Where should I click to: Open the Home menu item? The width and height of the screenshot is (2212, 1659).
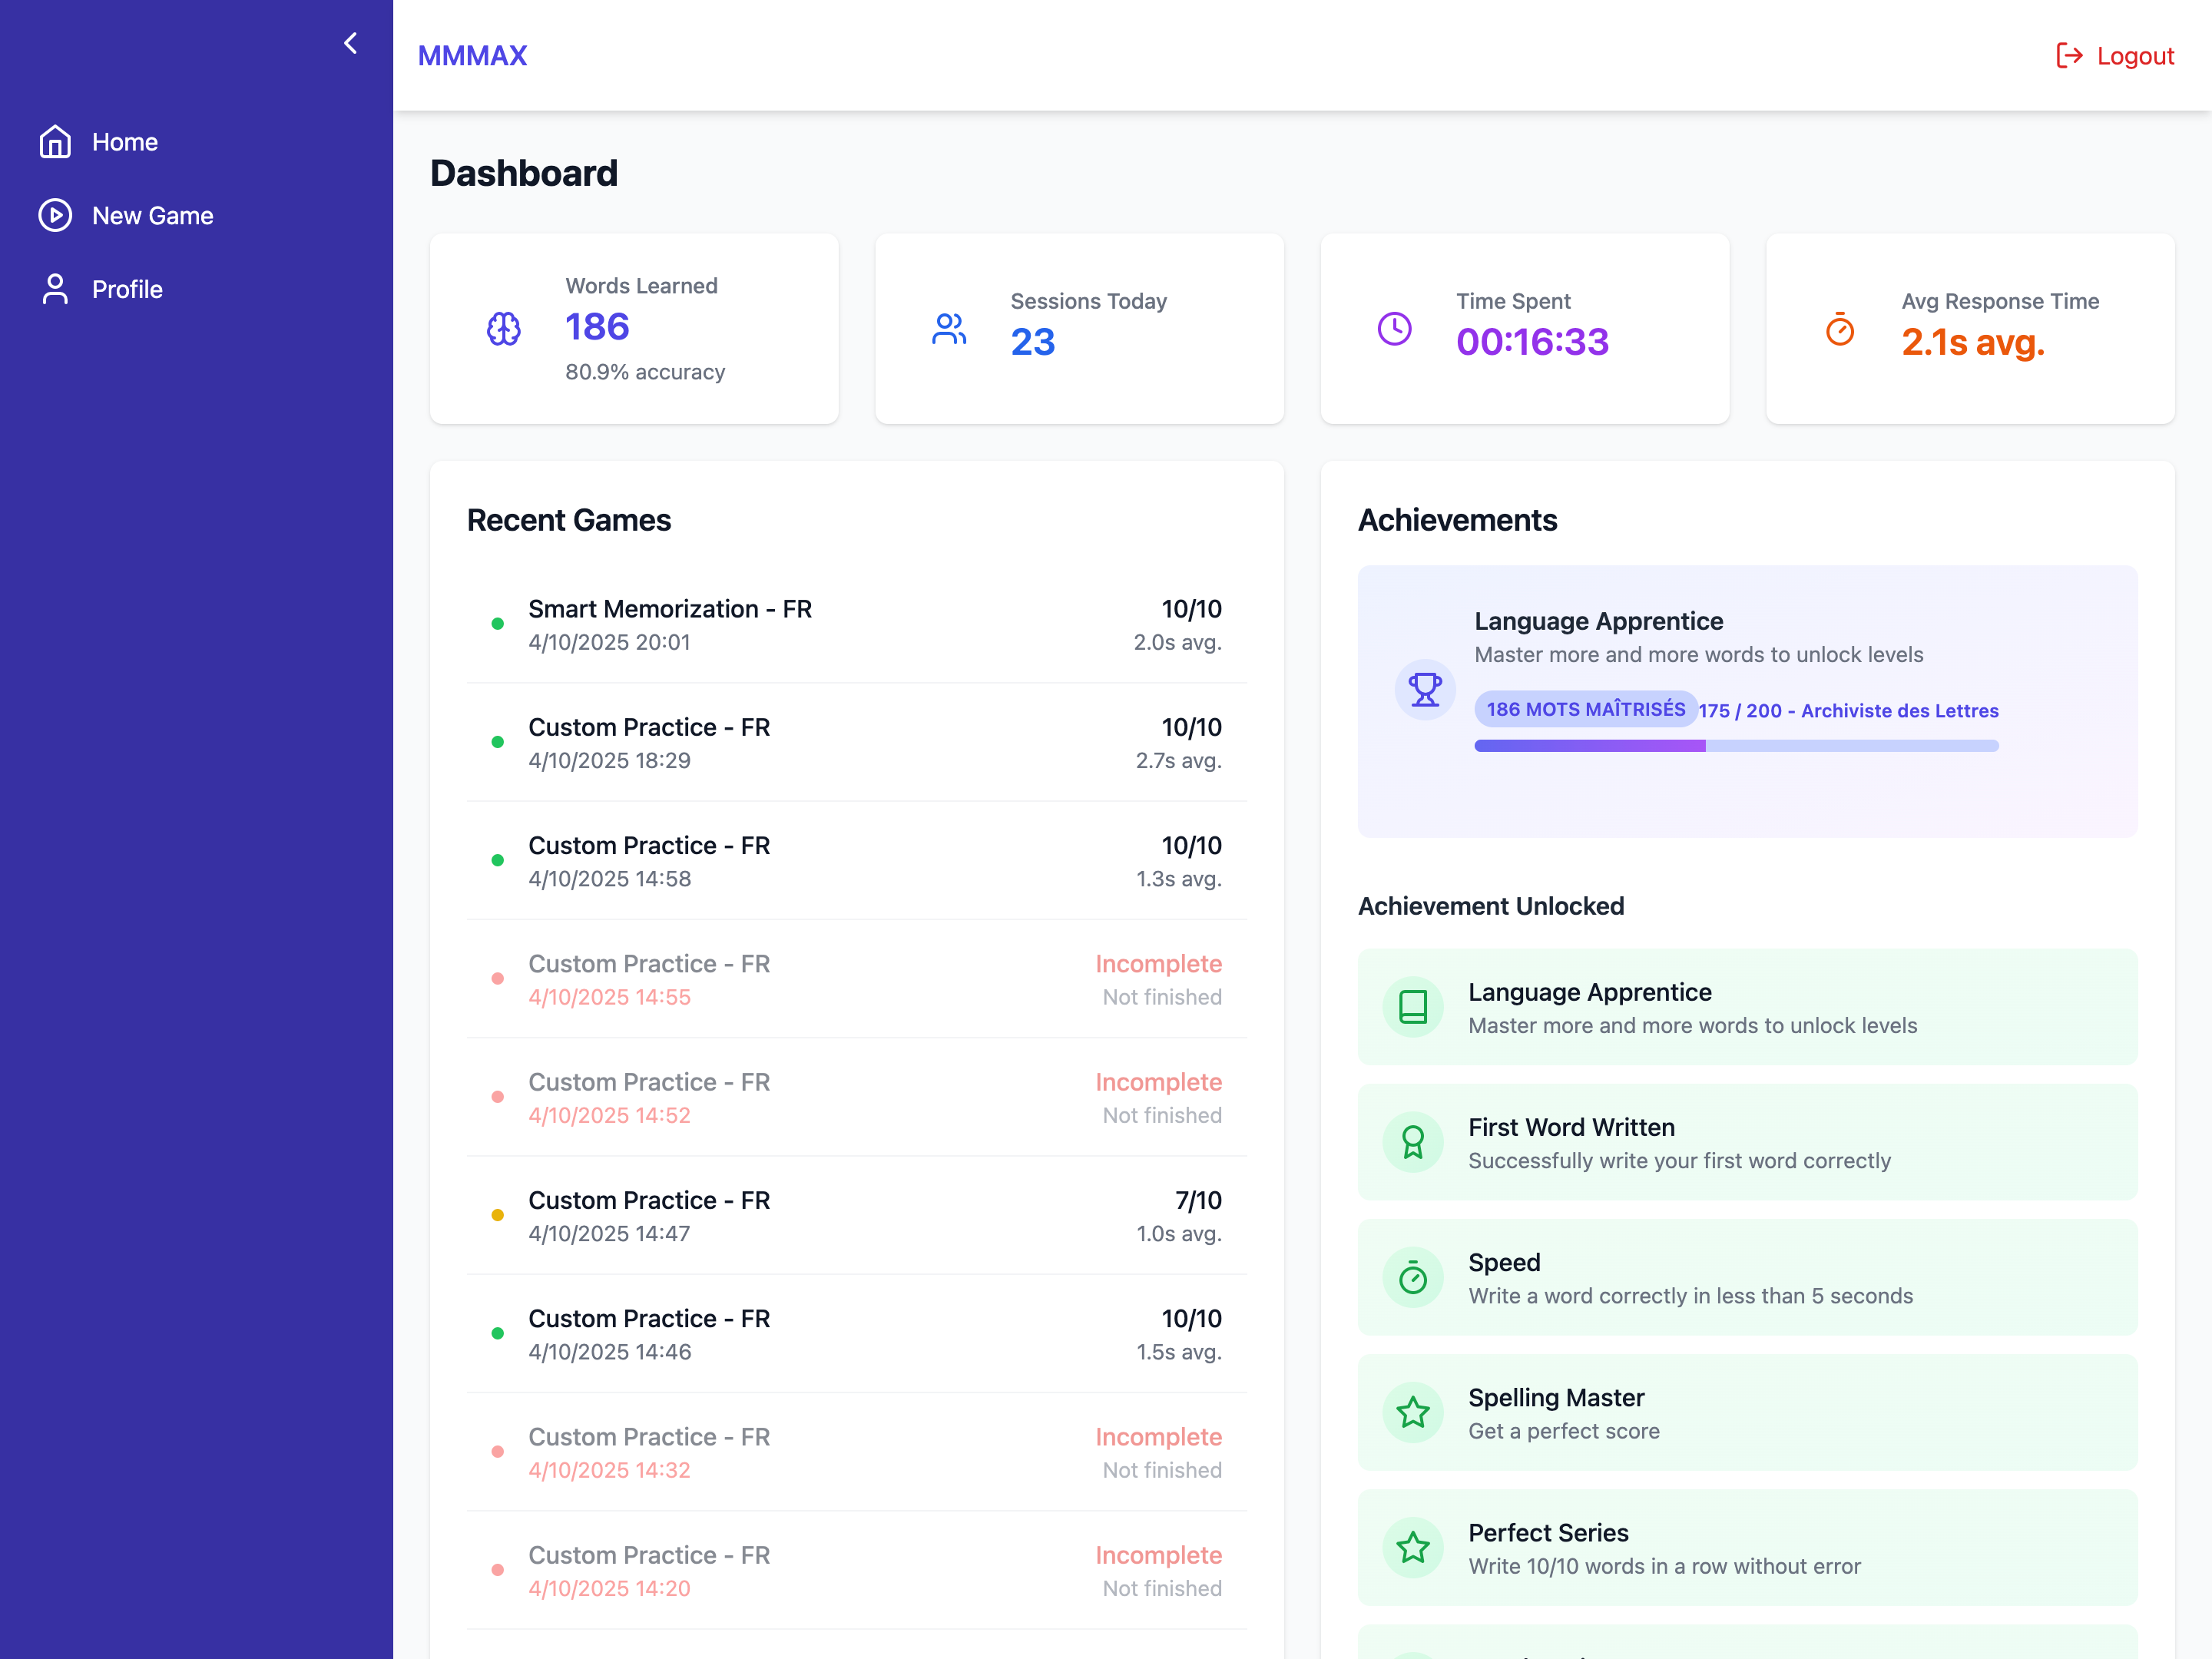(x=125, y=142)
